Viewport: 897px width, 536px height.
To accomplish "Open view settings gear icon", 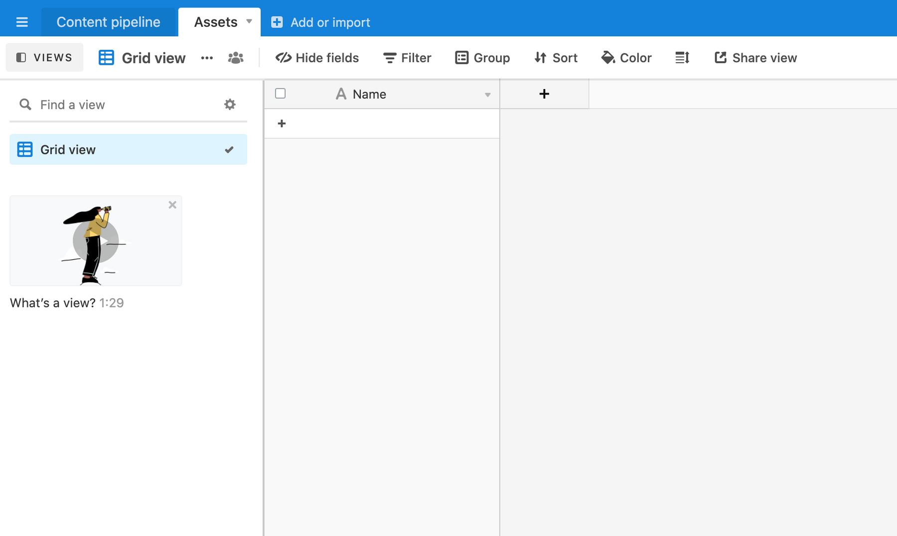I will 230,105.
